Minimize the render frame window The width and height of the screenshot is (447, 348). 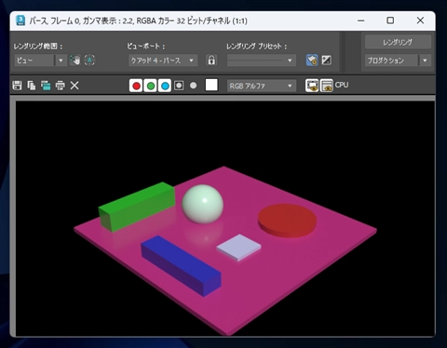[x=360, y=20]
